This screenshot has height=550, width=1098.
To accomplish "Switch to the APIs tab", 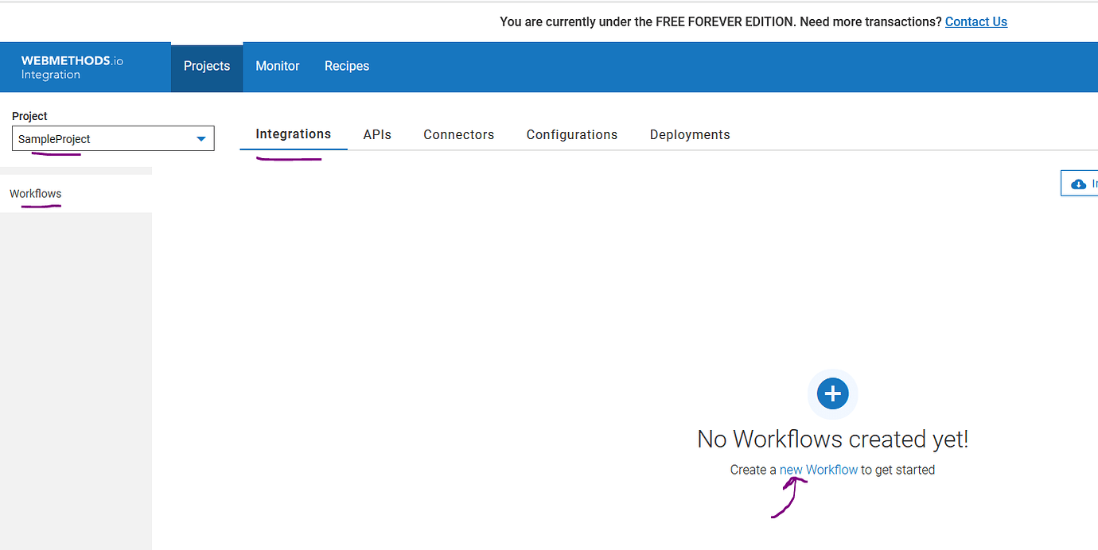I will click(x=377, y=134).
